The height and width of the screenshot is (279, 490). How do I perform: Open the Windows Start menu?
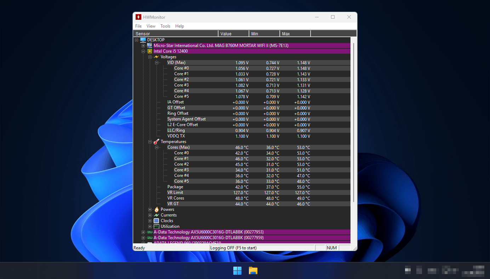[x=237, y=271]
